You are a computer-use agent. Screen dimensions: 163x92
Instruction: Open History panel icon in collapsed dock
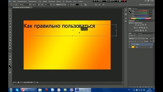pos(126,10)
